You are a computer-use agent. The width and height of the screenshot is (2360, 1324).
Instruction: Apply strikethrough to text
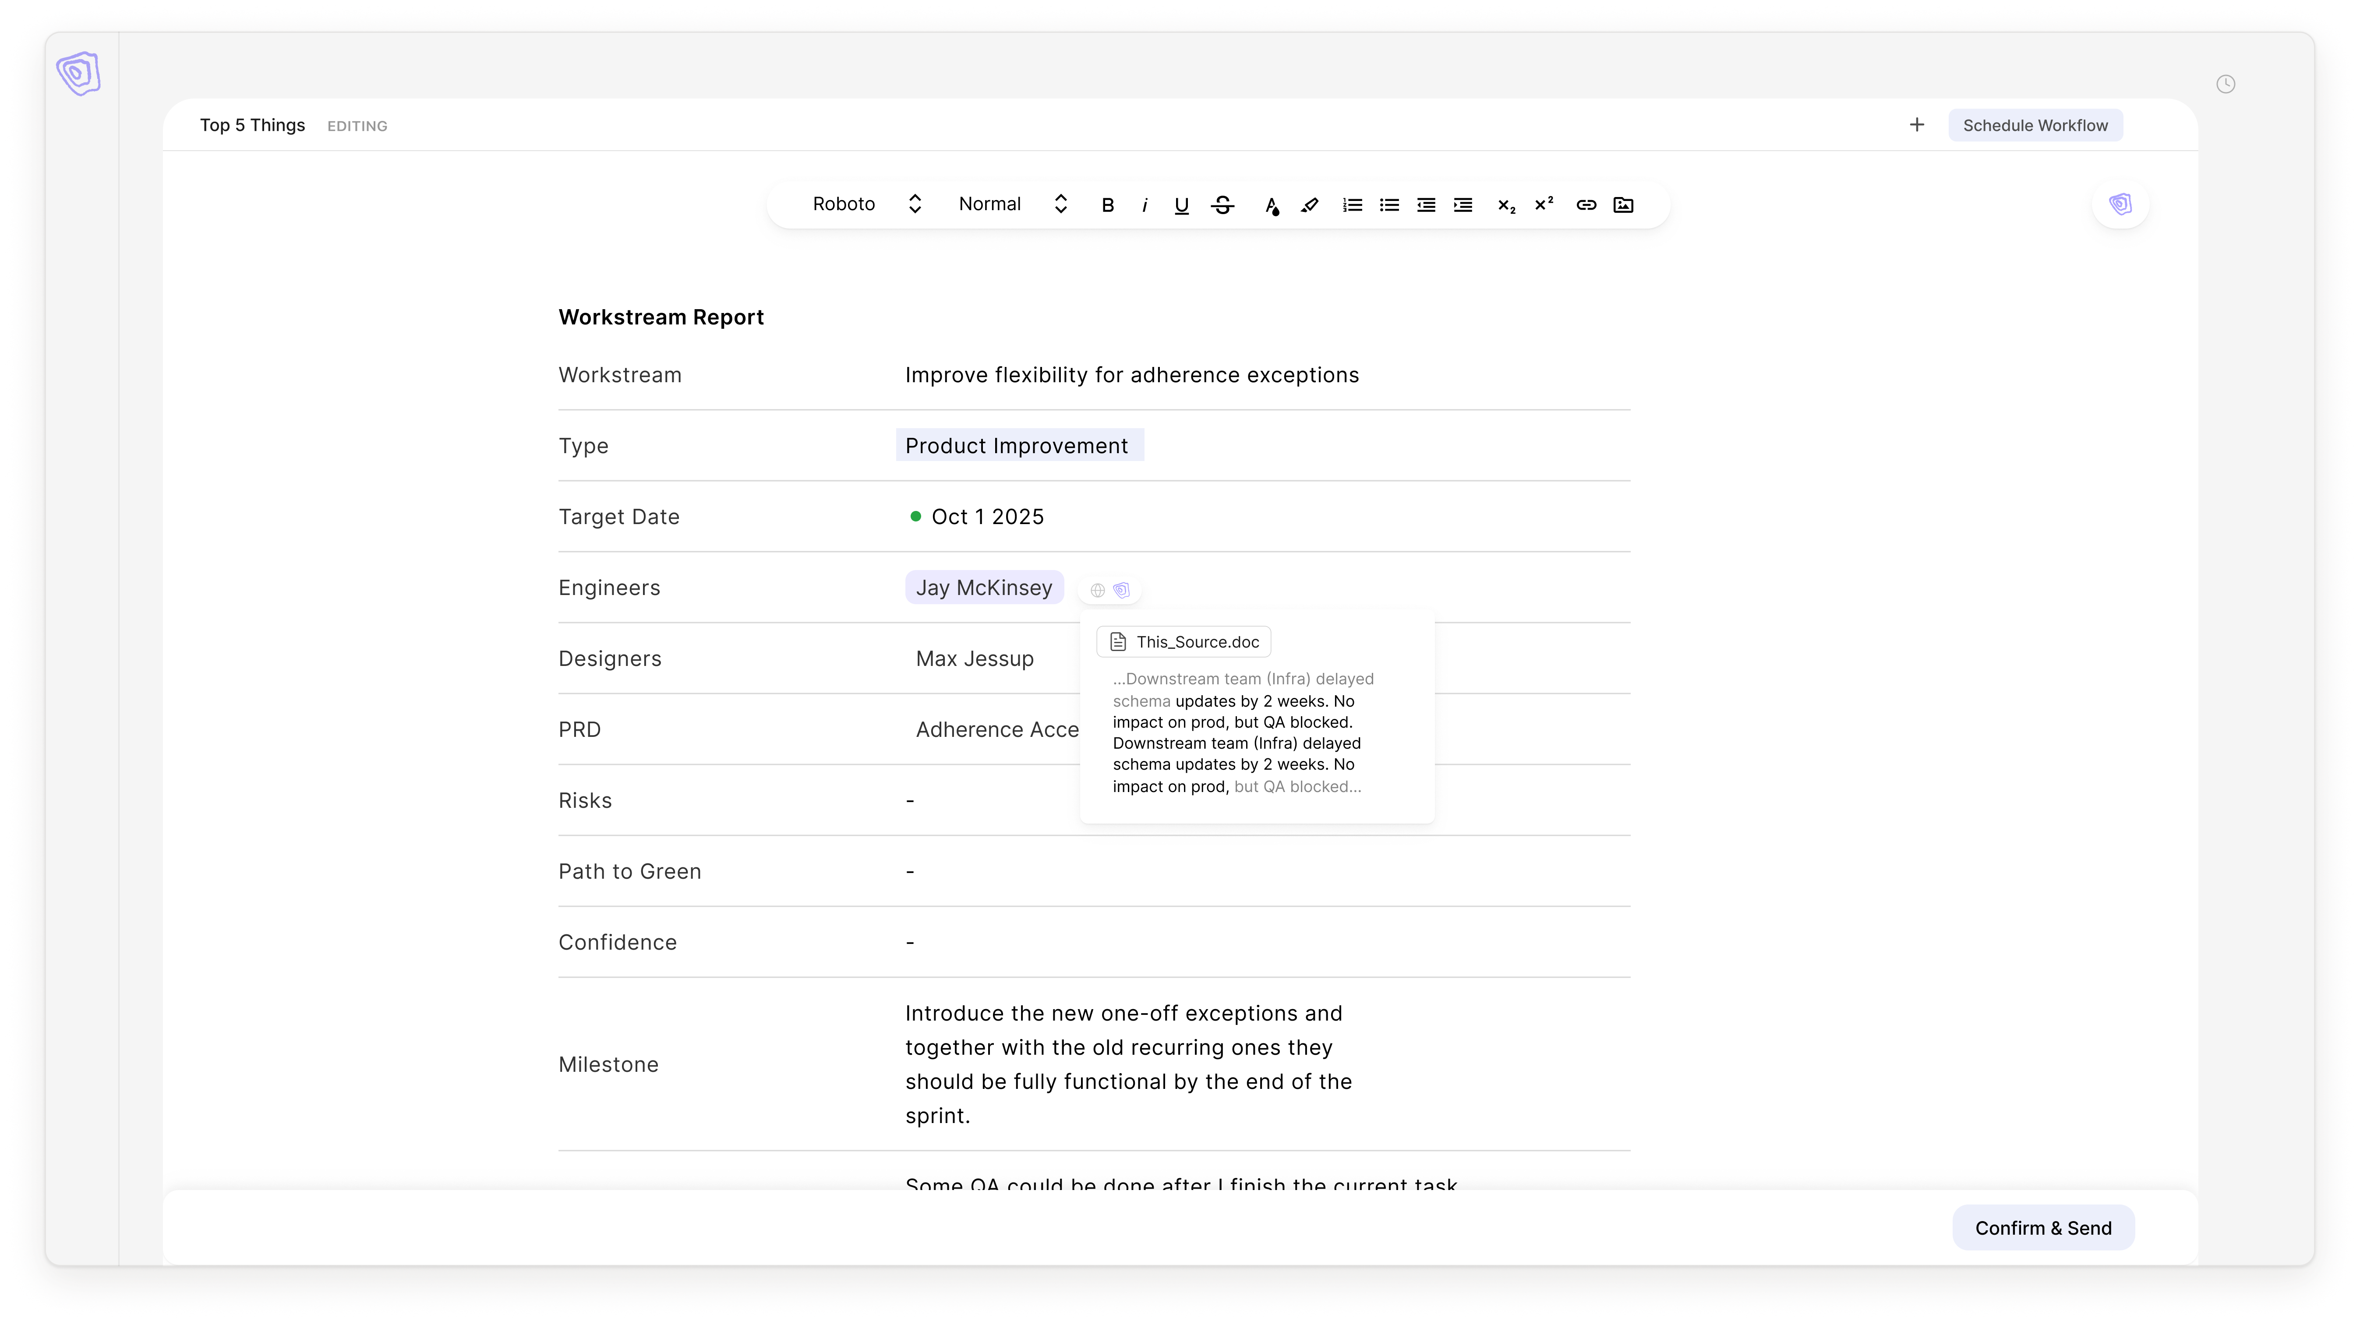(x=1222, y=205)
